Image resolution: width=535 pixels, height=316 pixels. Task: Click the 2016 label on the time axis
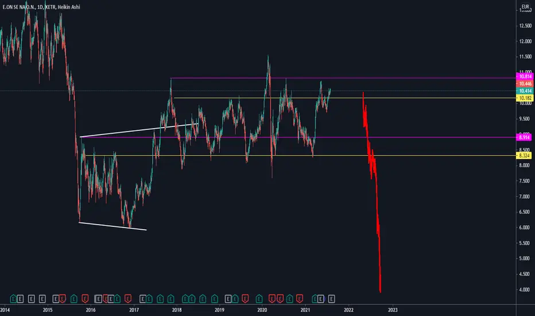coord(91,310)
